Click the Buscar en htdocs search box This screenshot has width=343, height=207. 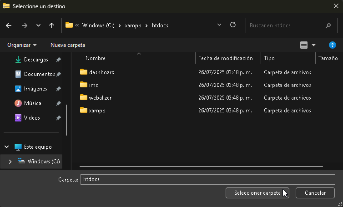292,25
